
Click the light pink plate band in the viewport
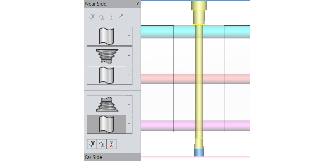click(195, 79)
